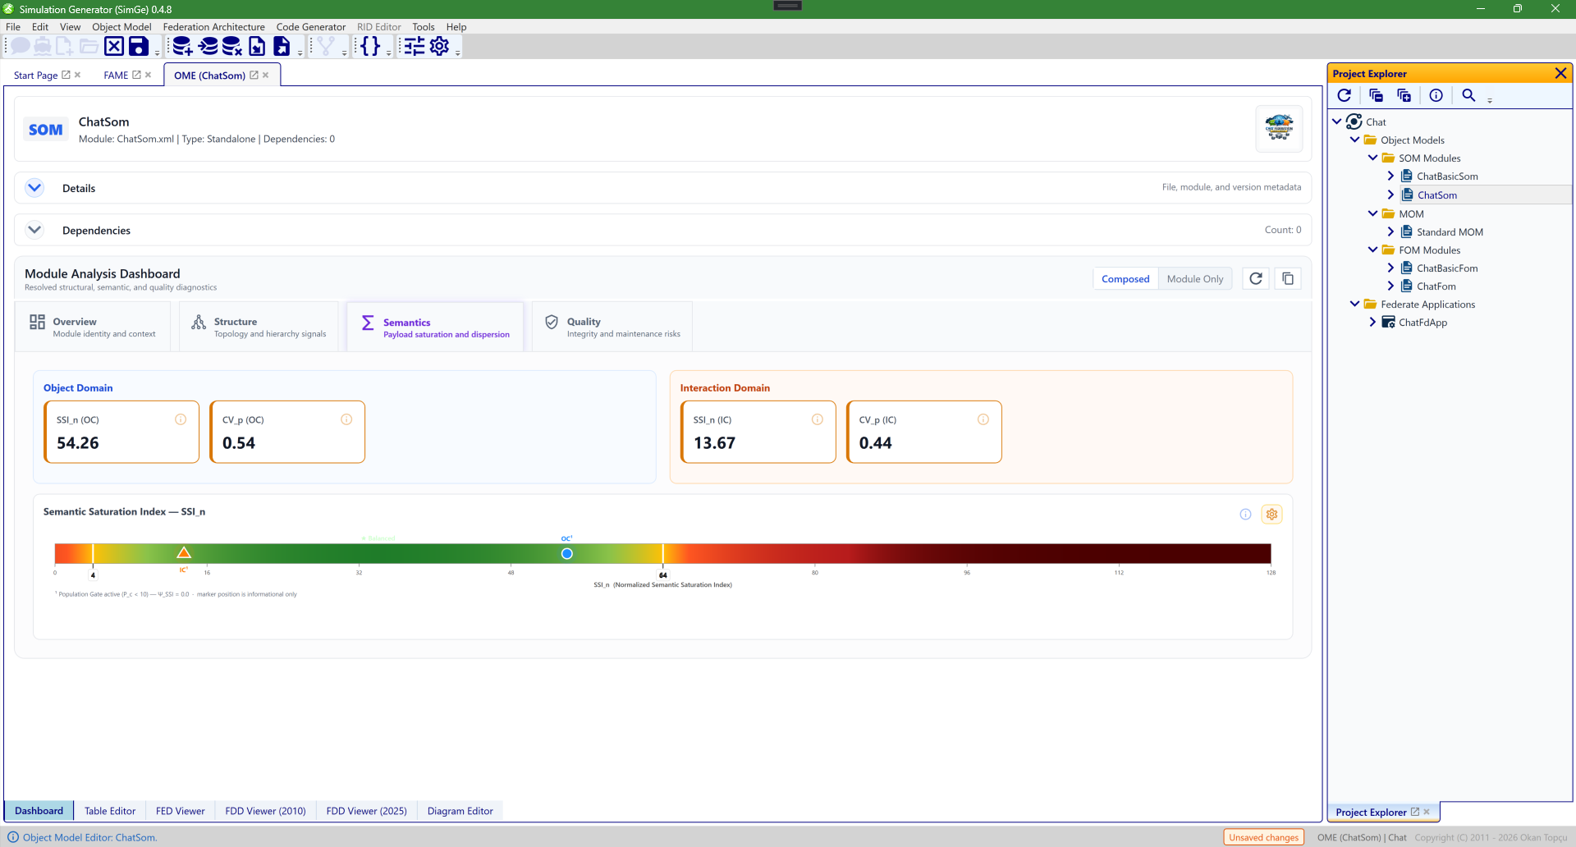Collapse the MOM folder
Image resolution: width=1576 pixels, height=847 pixels.
(1373, 213)
